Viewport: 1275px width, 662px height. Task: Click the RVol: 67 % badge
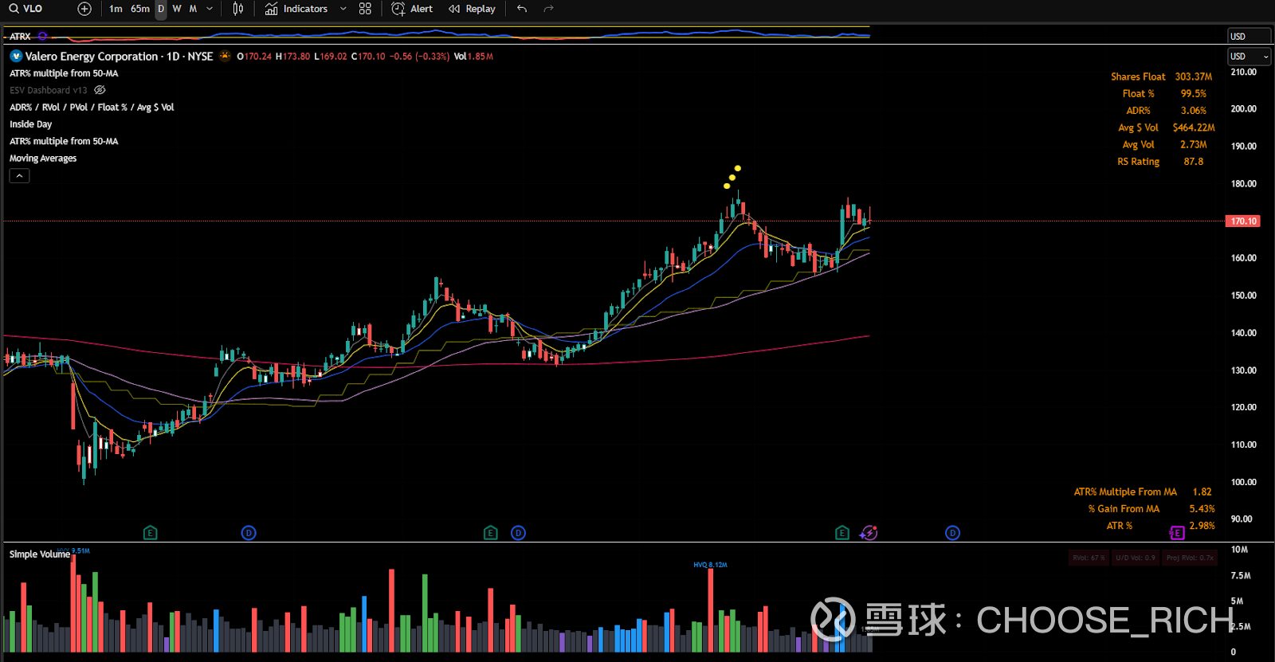pos(1088,558)
